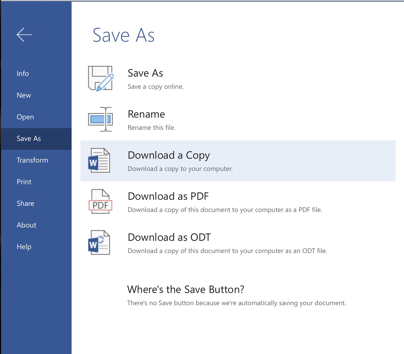Click the Download a Copy title

pos(169,156)
